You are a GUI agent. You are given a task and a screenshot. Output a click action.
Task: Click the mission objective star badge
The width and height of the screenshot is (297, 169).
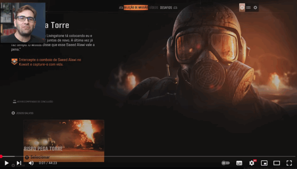(x=14, y=61)
